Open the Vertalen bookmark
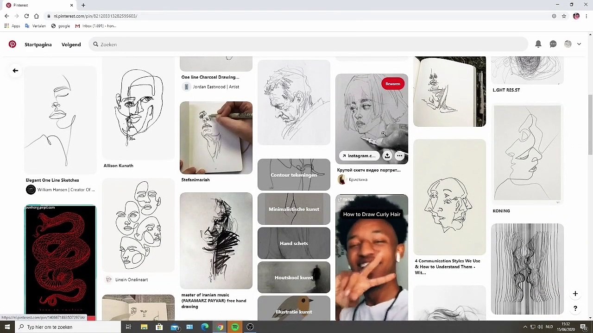 [x=36, y=26]
